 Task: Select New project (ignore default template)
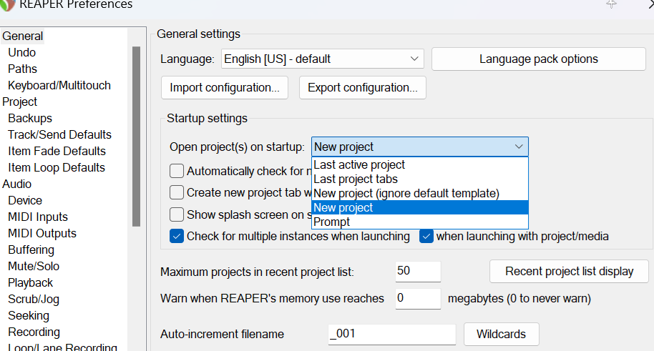click(406, 193)
